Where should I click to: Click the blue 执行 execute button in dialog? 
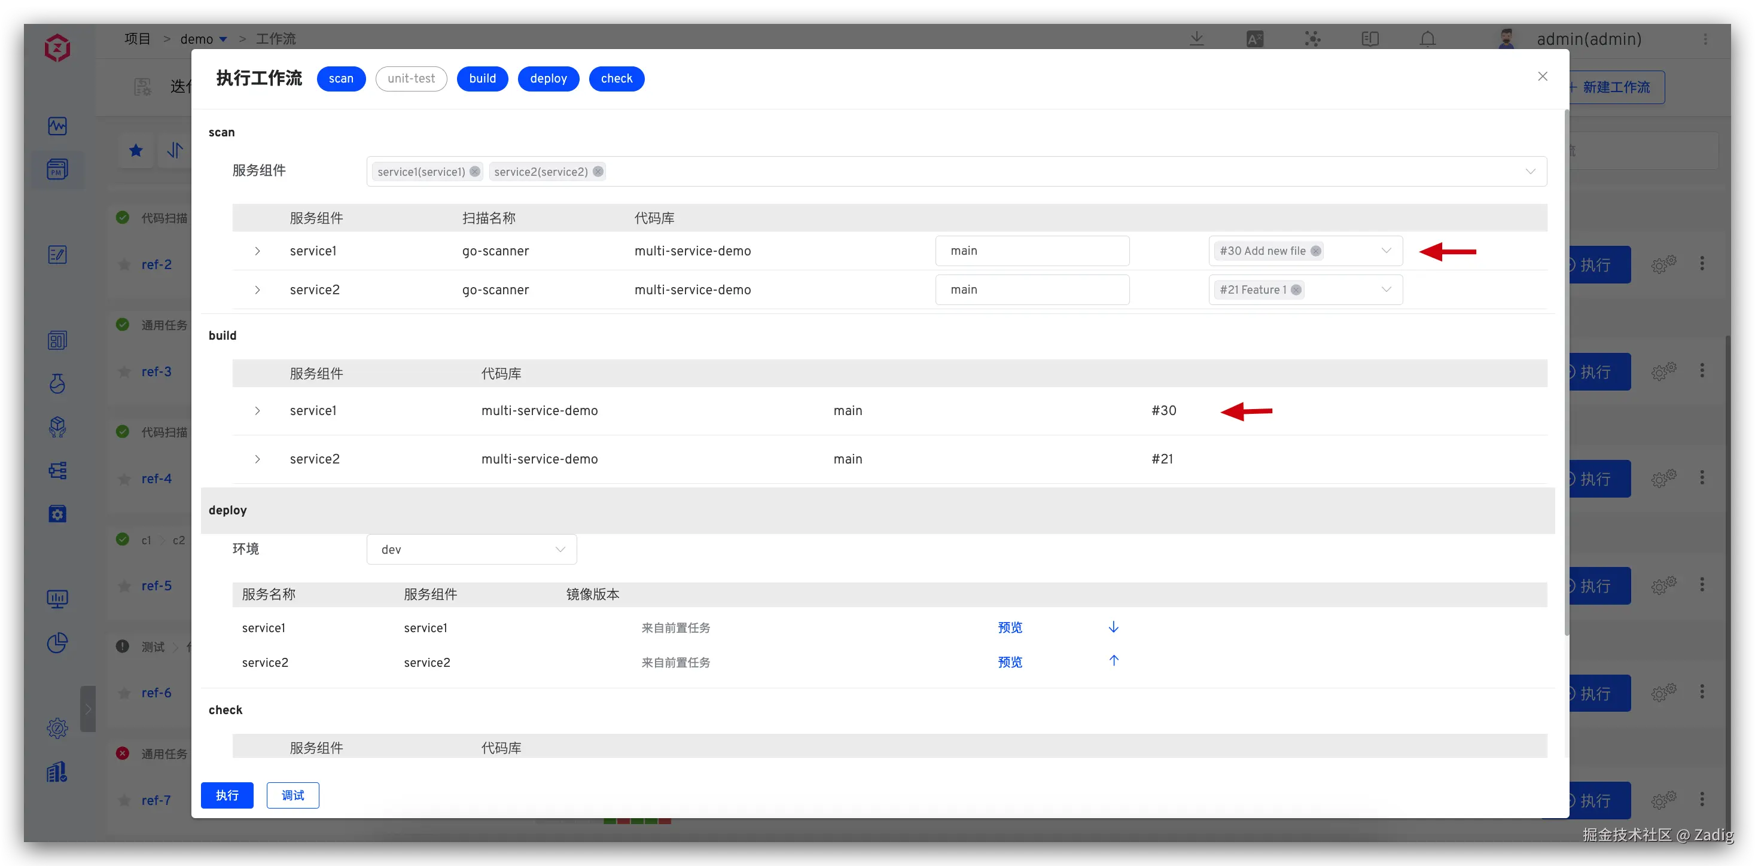tap(227, 795)
